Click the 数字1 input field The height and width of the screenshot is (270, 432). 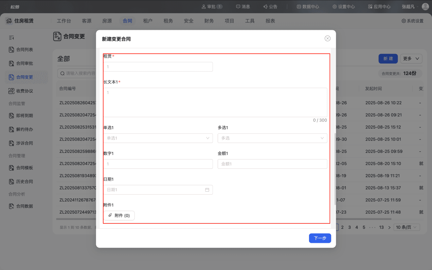click(158, 164)
